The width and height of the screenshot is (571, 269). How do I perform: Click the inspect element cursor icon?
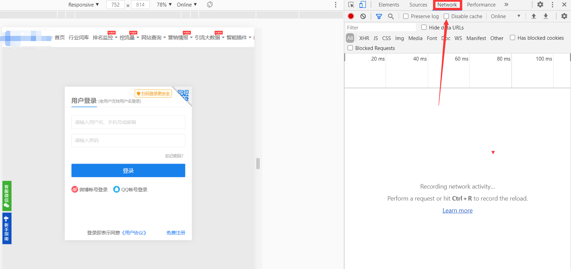351,5
